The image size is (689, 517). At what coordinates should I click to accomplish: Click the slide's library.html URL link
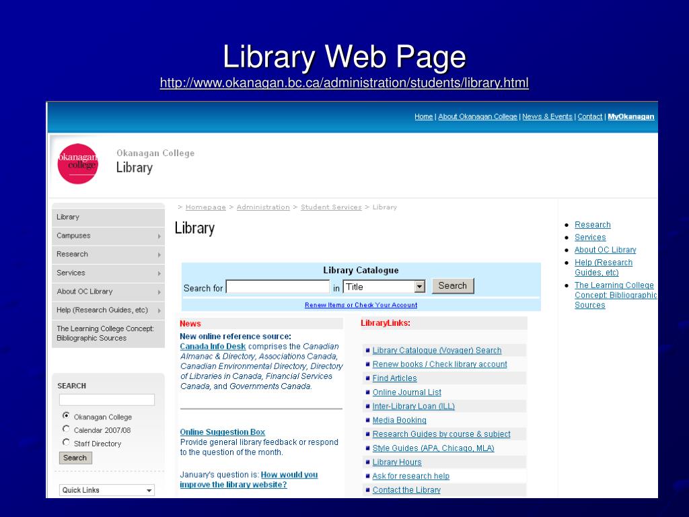[x=344, y=83]
